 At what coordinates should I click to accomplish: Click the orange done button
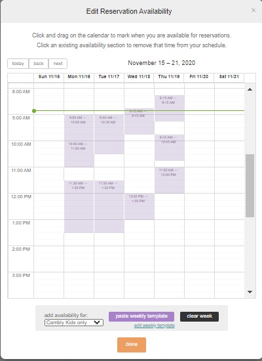(132, 345)
